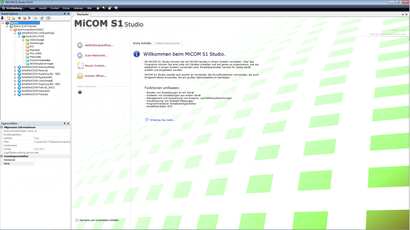Open the Verbindung... menu button
The height and width of the screenshot is (230, 410).
point(13,8)
